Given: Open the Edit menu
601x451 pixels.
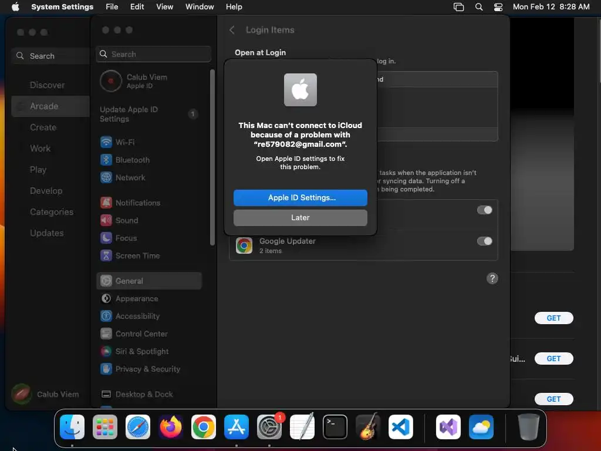Looking at the screenshot, I should click(137, 7).
